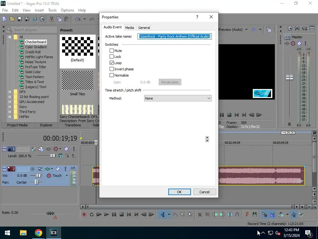318x239 pixels.
Task: Mute audio track 2
Action: [58, 169]
